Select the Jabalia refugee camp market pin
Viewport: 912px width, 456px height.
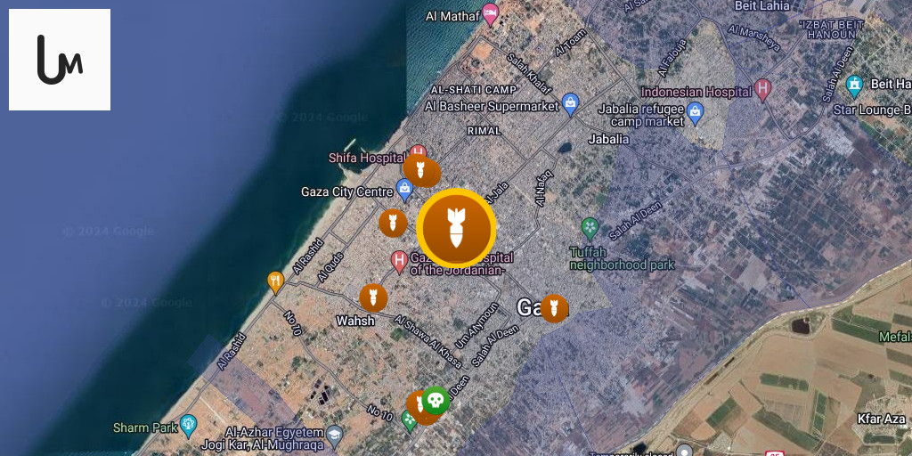(x=695, y=113)
